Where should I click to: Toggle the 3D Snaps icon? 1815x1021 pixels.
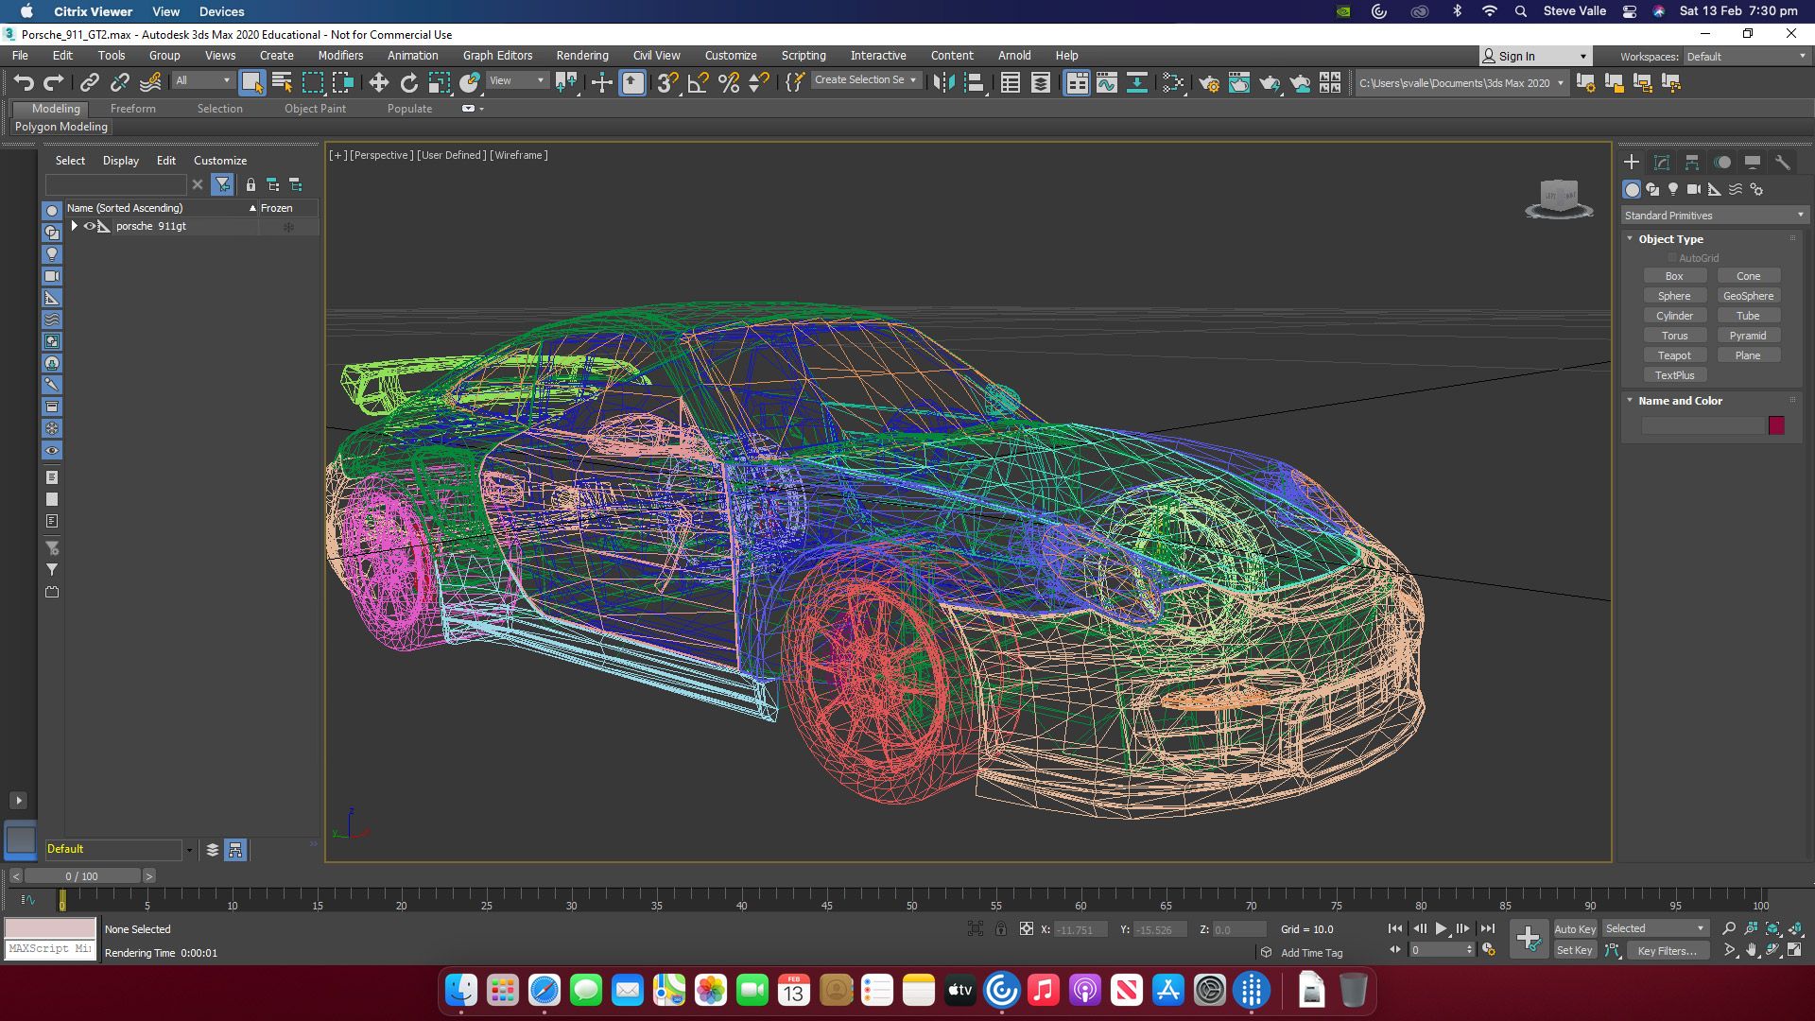666,83
